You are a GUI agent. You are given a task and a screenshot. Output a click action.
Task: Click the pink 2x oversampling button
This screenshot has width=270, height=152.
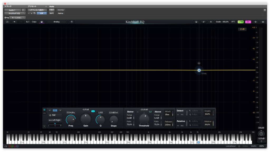tap(248, 22)
